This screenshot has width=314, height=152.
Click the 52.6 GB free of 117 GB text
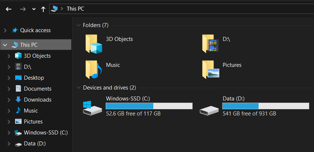[x=133, y=114]
